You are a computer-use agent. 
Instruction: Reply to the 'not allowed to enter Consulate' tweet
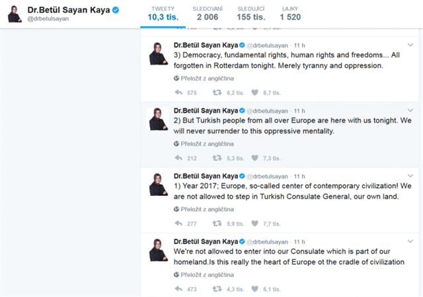178,288
